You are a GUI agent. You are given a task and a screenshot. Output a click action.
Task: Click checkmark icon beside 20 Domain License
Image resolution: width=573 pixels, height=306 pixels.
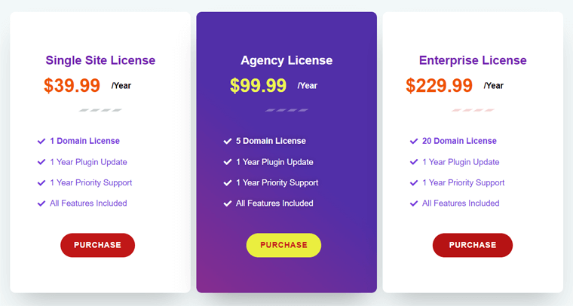click(x=414, y=141)
